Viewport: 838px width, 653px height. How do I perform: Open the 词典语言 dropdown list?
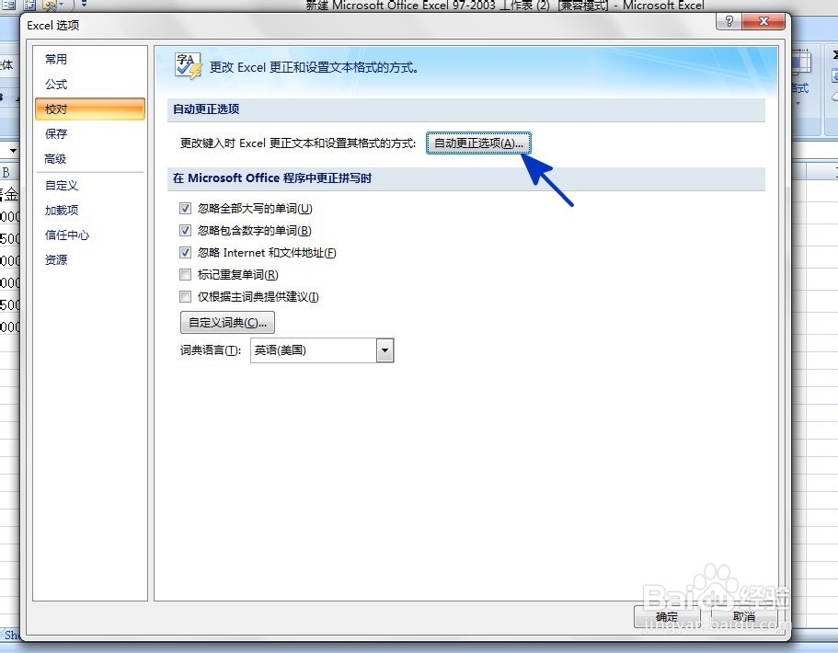tap(385, 350)
